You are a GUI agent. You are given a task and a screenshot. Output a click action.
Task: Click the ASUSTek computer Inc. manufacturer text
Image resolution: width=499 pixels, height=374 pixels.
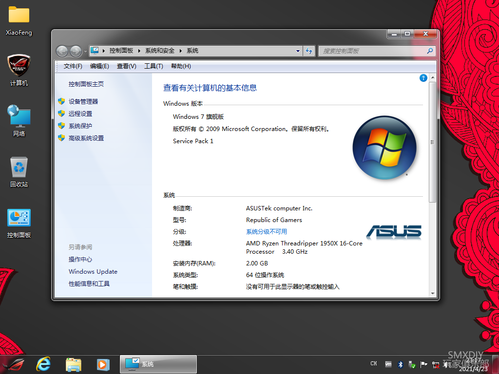(279, 208)
